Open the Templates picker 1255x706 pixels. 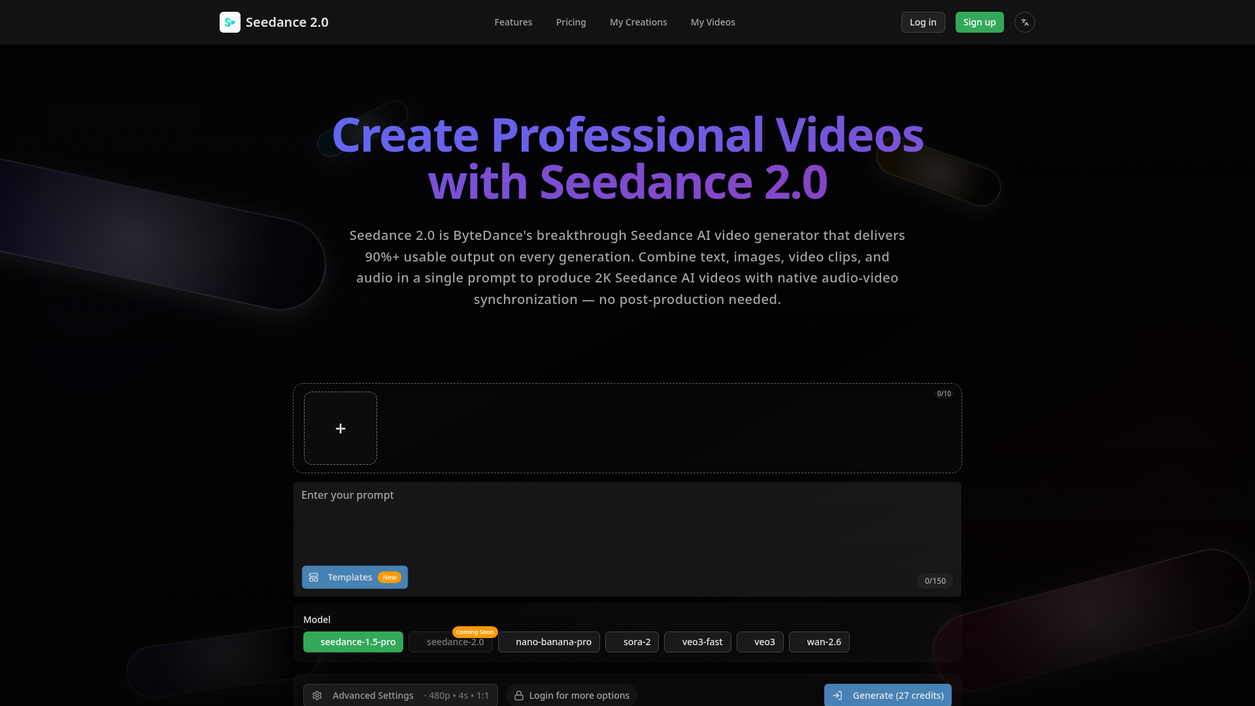point(350,577)
